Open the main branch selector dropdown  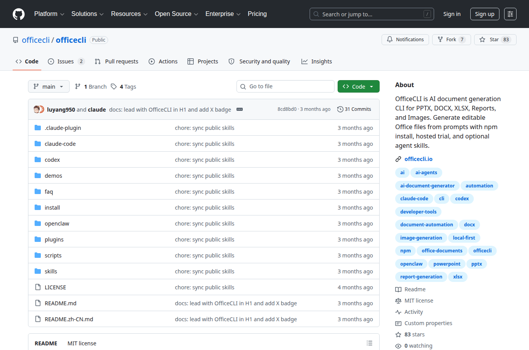49,86
